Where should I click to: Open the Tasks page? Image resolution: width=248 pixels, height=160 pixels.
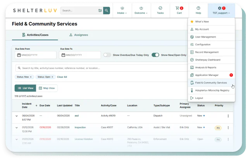pyautogui.click(x=160, y=10)
